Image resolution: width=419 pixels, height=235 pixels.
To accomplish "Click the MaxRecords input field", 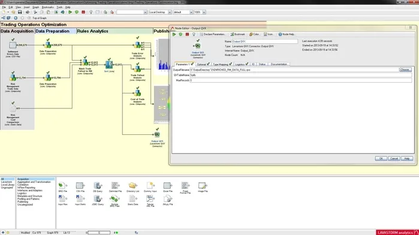I will point(301,80).
